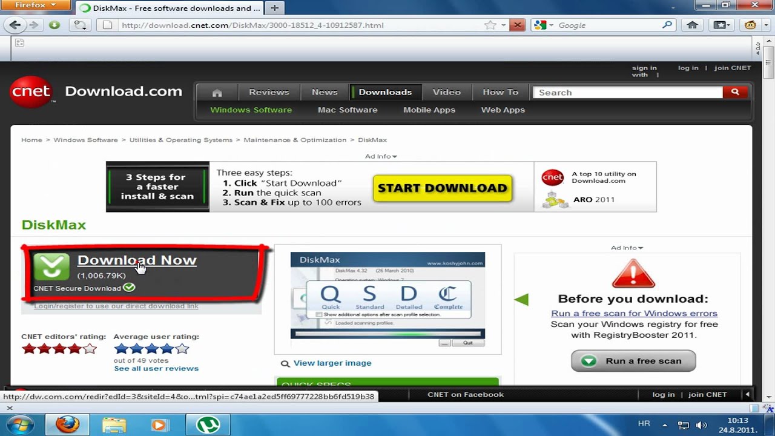
Task: Click the red warning triangle icon
Action: pos(633,274)
